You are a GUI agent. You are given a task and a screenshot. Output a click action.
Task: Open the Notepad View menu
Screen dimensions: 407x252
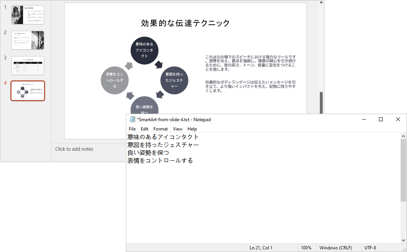click(x=177, y=129)
